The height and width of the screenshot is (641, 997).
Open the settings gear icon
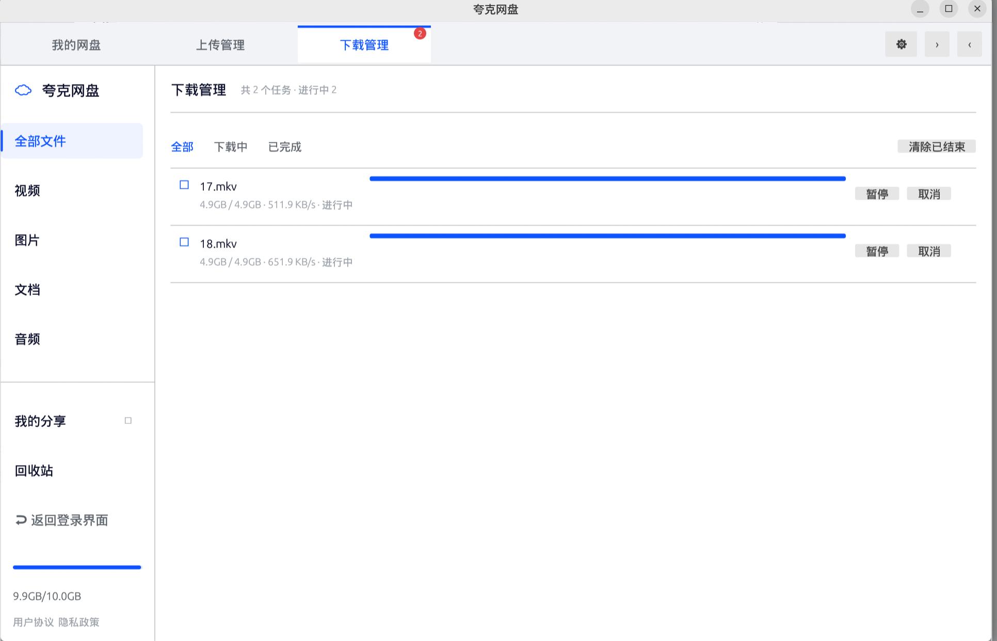tap(901, 44)
